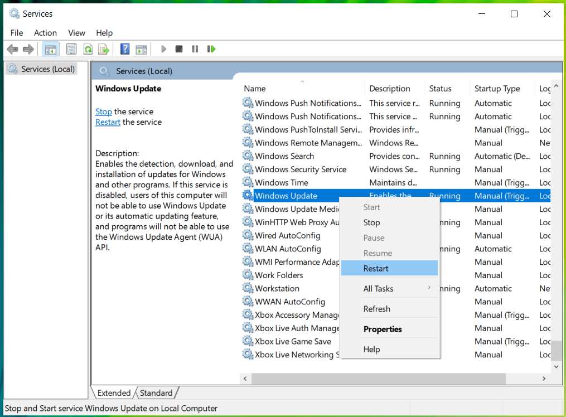Choose Restart from the context menu

pyautogui.click(x=376, y=269)
